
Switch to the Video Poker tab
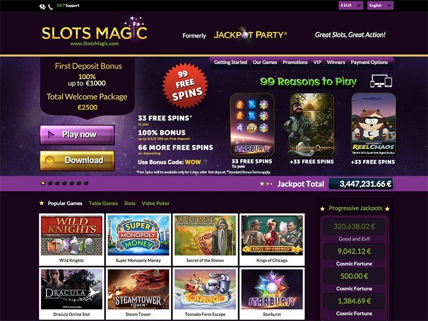tap(156, 203)
